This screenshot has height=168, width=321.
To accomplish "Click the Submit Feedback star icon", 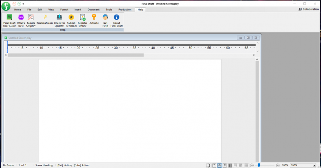I will click(x=71, y=17).
